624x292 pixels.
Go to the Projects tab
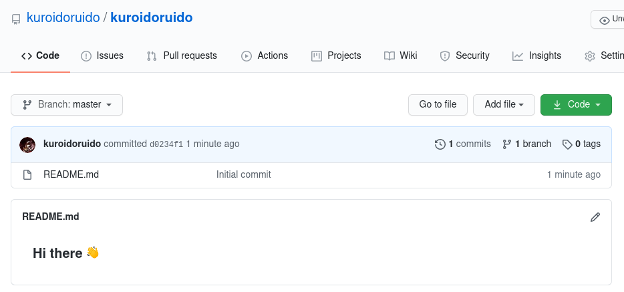coord(336,56)
